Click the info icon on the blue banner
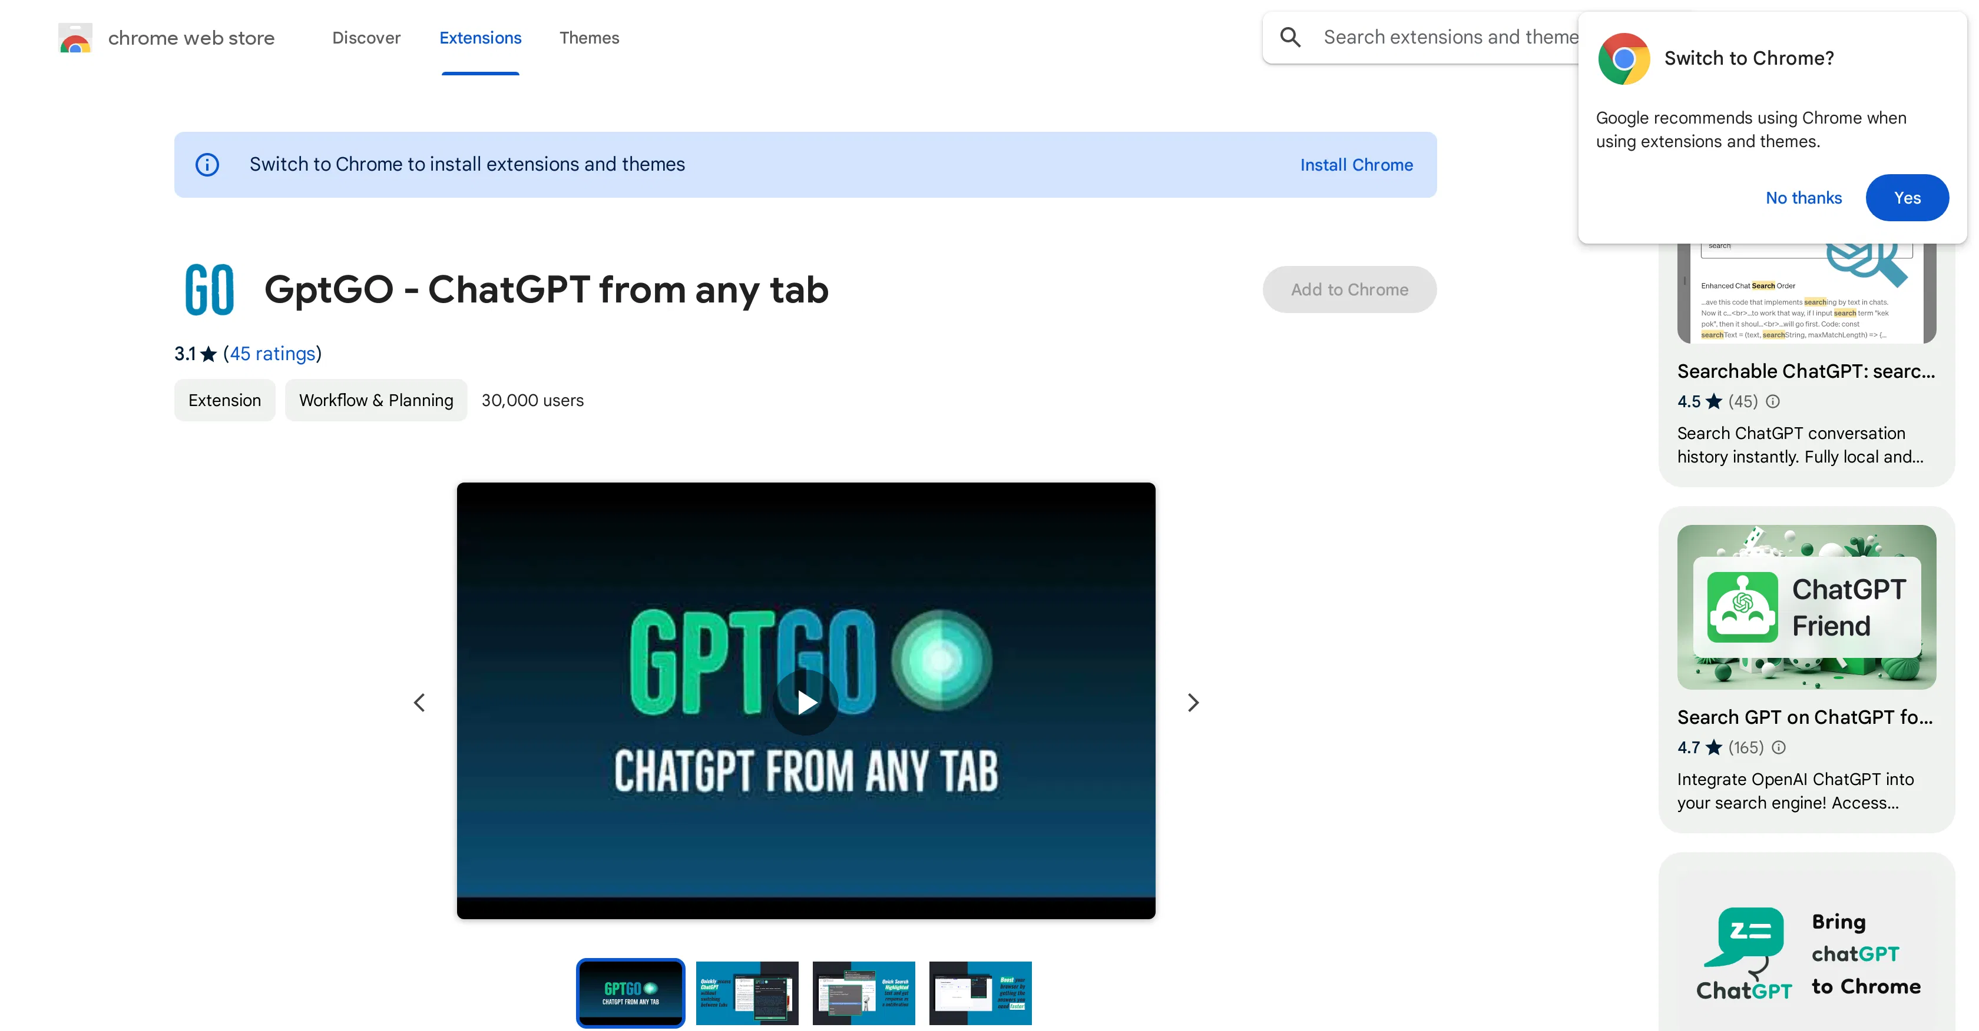The width and height of the screenshot is (1979, 1031). point(207,164)
